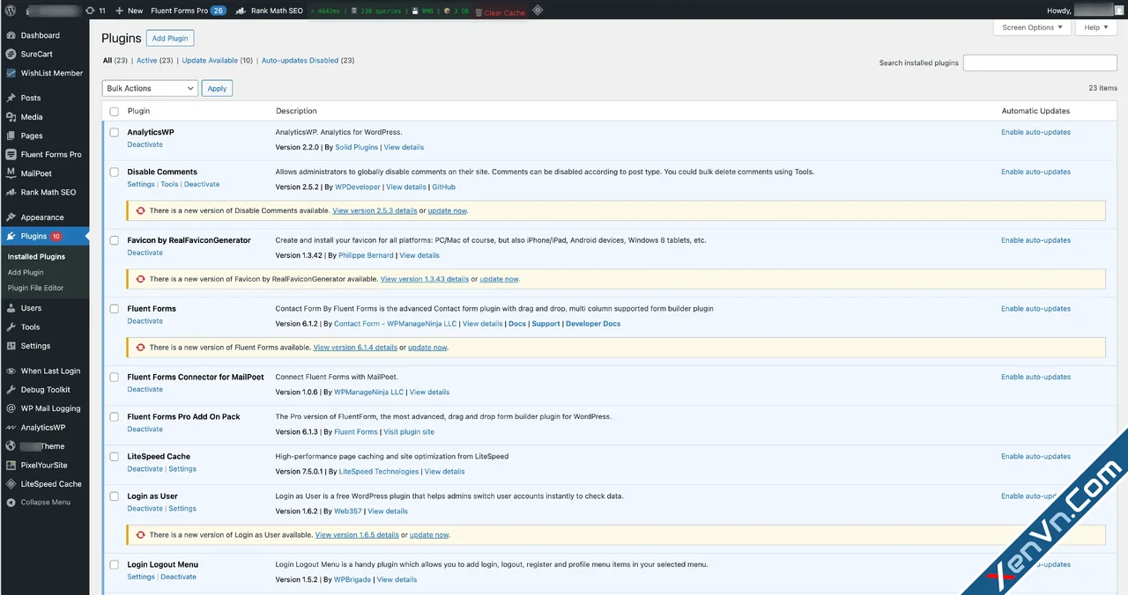
Task: Click the Users sidebar icon
Action: pos(11,308)
